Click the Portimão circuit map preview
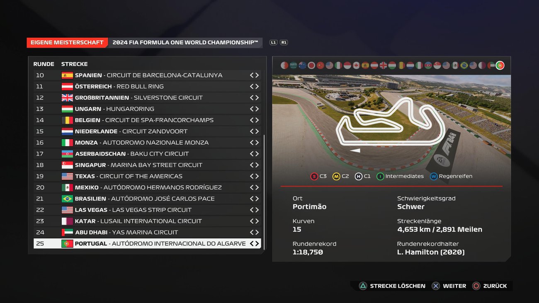This screenshot has width=539, height=303. [391, 123]
